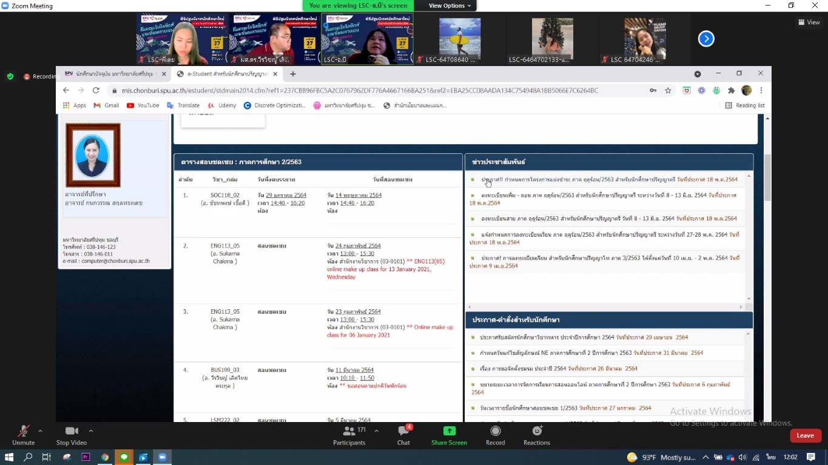Select the e-Student browser tab

(x=226, y=74)
